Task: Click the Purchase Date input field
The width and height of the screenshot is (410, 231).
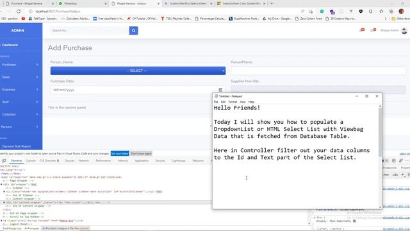Action: pos(138,90)
